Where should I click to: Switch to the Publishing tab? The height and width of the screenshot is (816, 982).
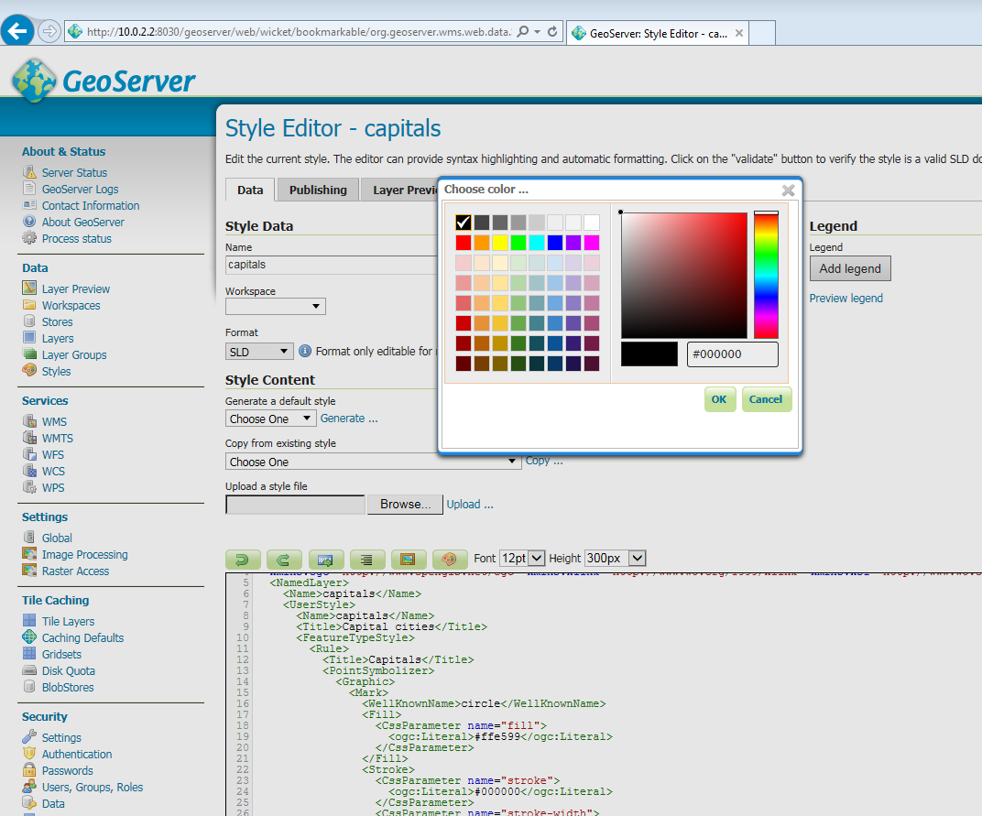point(318,190)
